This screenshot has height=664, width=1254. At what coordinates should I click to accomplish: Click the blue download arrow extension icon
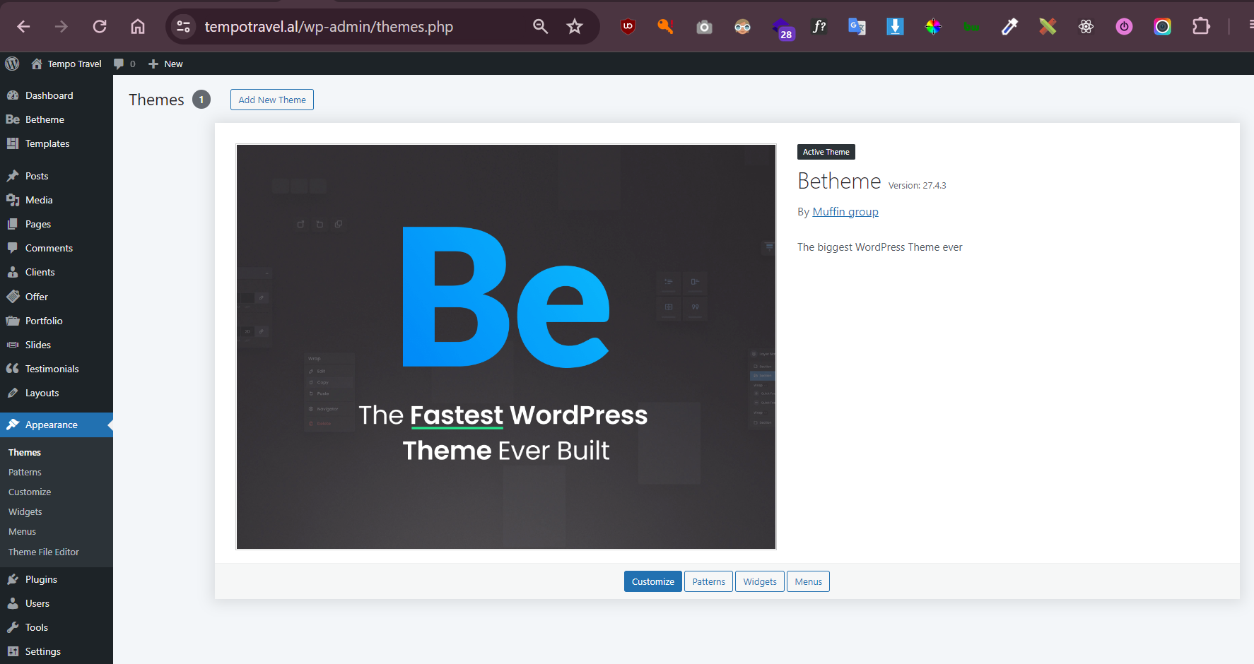tap(895, 27)
